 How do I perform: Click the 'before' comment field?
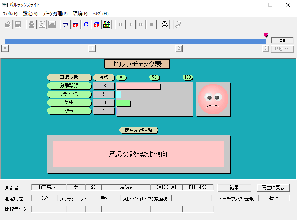(x=126, y=187)
